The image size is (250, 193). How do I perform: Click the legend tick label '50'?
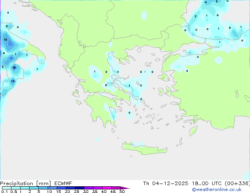122,191
